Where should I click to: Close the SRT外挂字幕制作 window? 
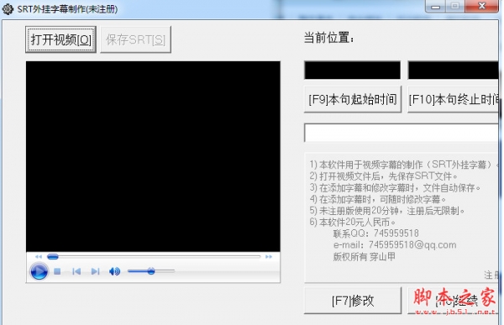[x=482, y=6]
